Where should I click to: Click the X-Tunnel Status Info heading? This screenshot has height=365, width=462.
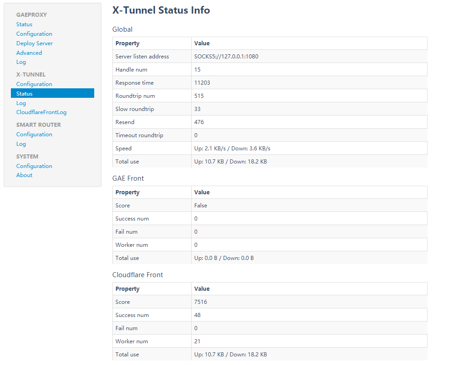[161, 10]
